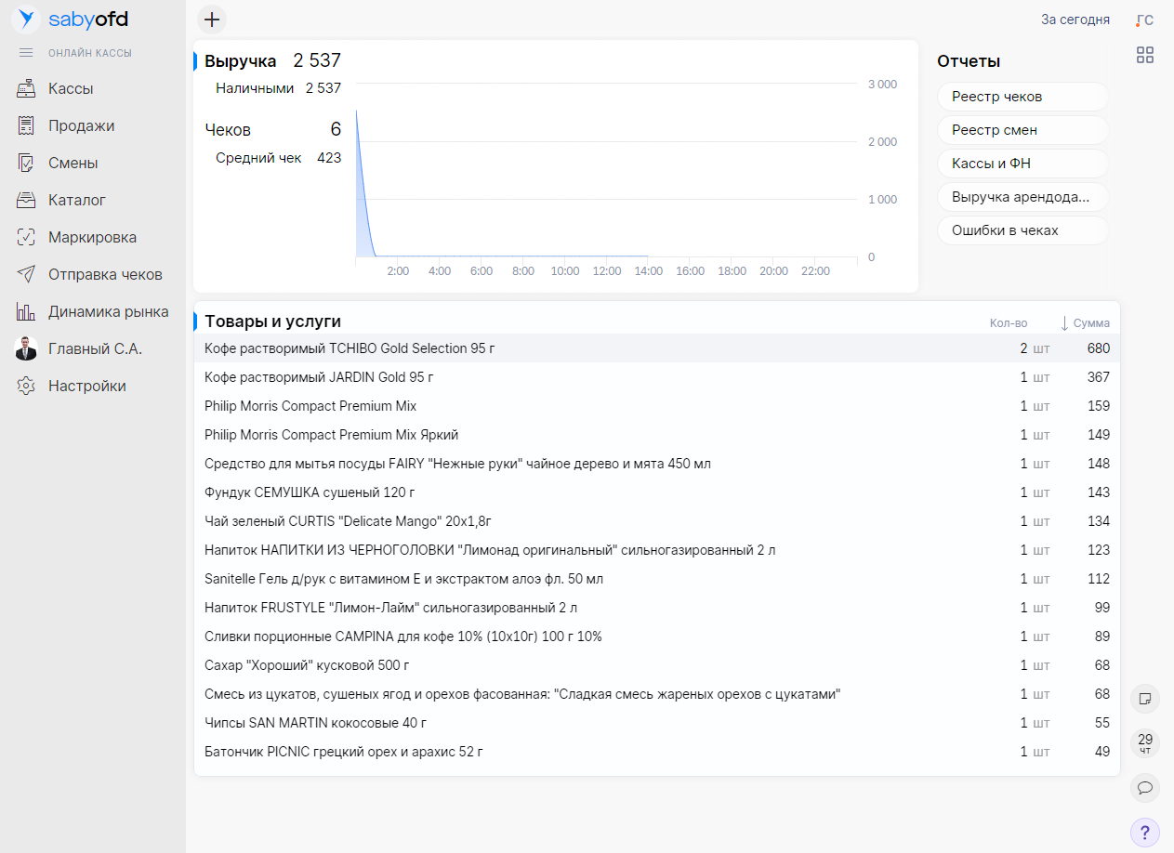The width and height of the screenshot is (1174, 853).
Task: Collapse the sidebar with hamburger icon
Action: (x=26, y=53)
